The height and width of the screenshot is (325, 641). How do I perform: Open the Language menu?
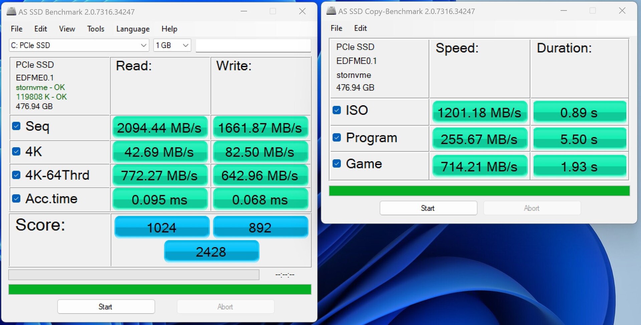click(x=133, y=29)
